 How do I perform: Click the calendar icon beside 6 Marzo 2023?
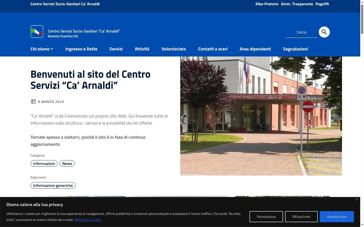(x=33, y=101)
